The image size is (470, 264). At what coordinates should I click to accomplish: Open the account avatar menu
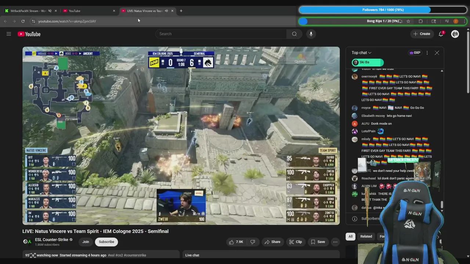click(x=455, y=34)
